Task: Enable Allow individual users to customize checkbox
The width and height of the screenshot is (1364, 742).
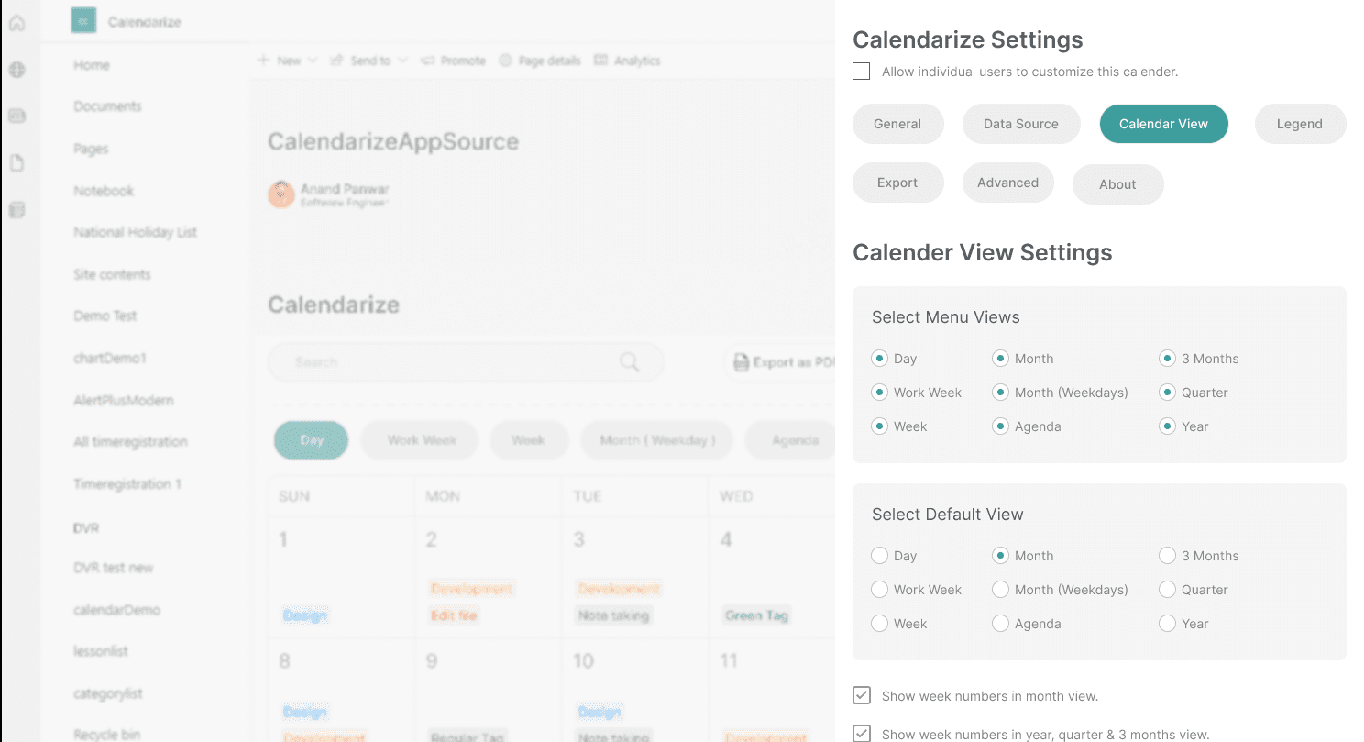Action: pos(862,72)
